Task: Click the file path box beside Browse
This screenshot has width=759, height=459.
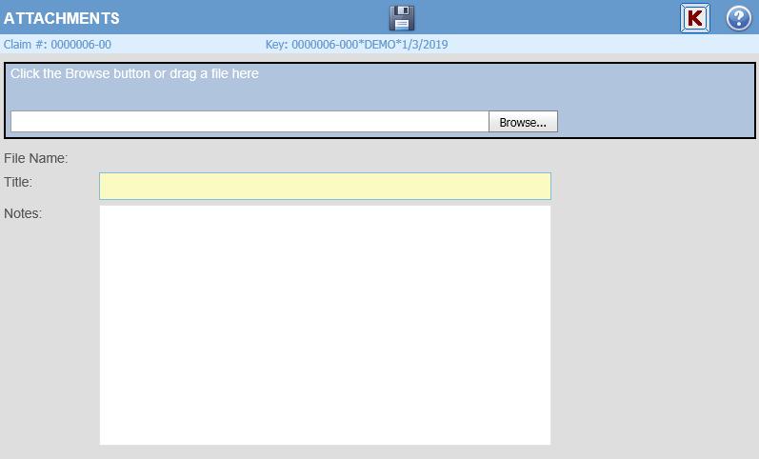Action: coord(250,122)
